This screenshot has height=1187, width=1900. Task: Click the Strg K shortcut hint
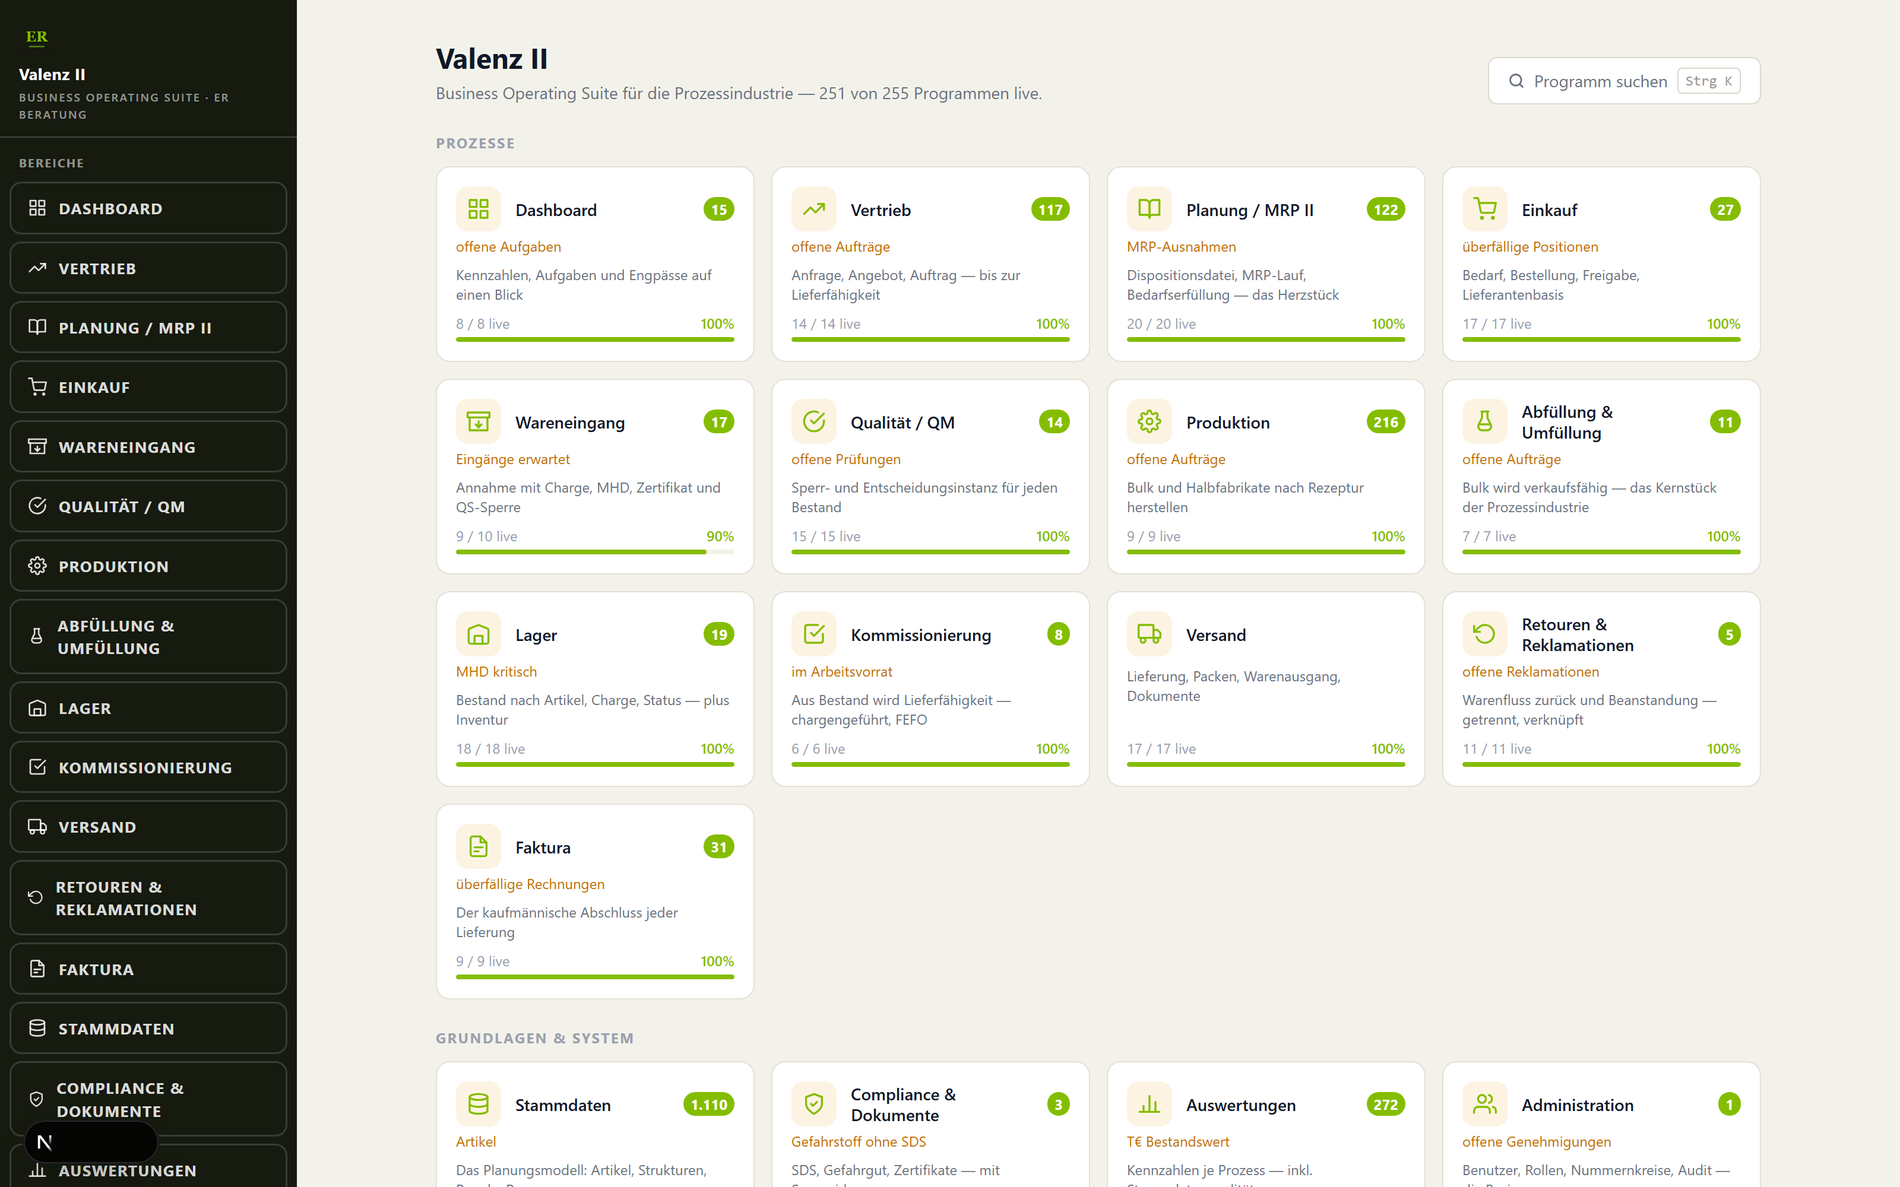(x=1708, y=81)
